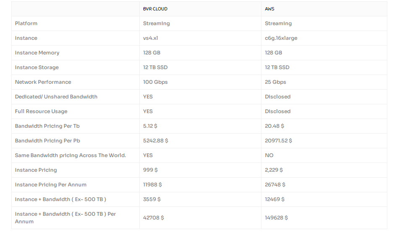The image size is (397, 235).
Task: Click the BVR CLOUD column header
Action: tap(155, 9)
